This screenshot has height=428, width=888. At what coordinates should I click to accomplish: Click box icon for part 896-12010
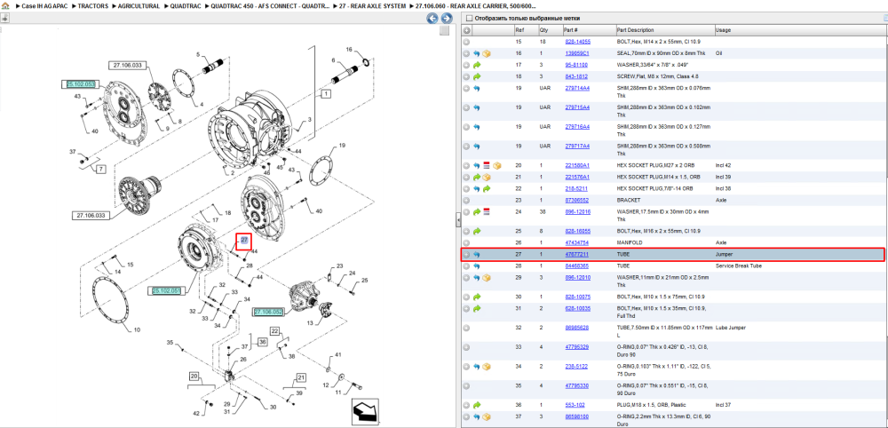point(486,278)
